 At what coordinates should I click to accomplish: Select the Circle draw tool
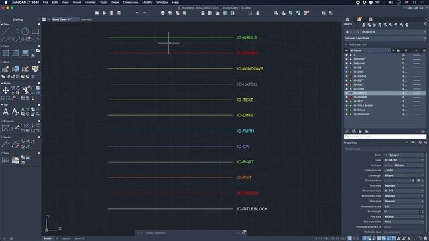click(x=25, y=31)
